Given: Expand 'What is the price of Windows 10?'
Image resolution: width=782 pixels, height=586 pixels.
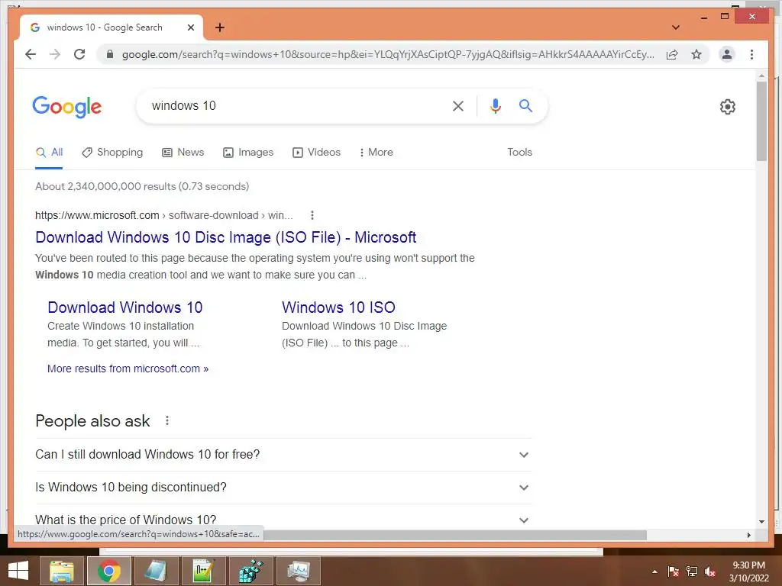Looking at the screenshot, I should click(x=283, y=520).
